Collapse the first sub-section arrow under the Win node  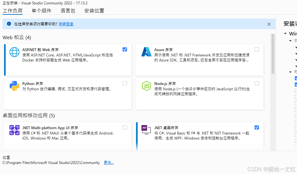click(x=290, y=41)
